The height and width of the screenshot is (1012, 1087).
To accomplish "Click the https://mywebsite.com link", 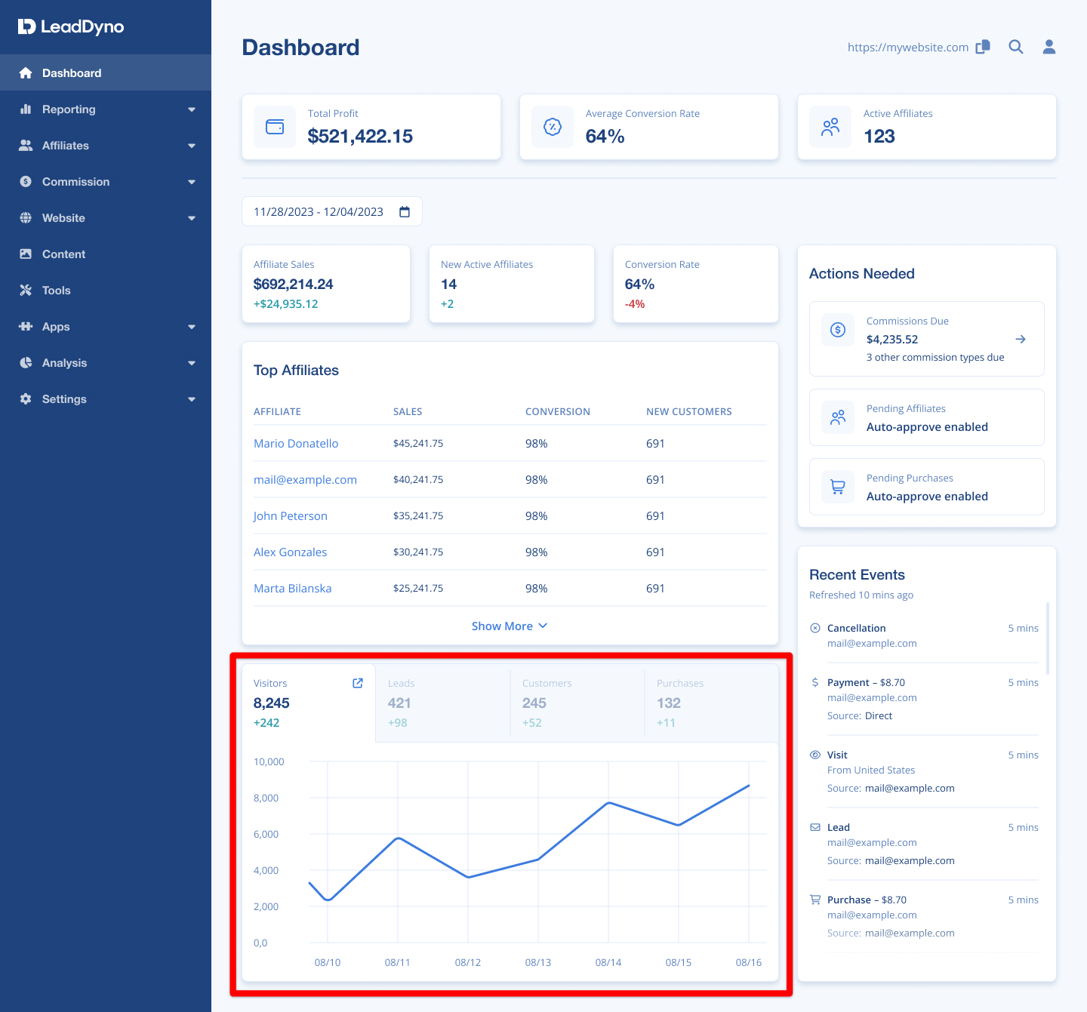I will [908, 48].
